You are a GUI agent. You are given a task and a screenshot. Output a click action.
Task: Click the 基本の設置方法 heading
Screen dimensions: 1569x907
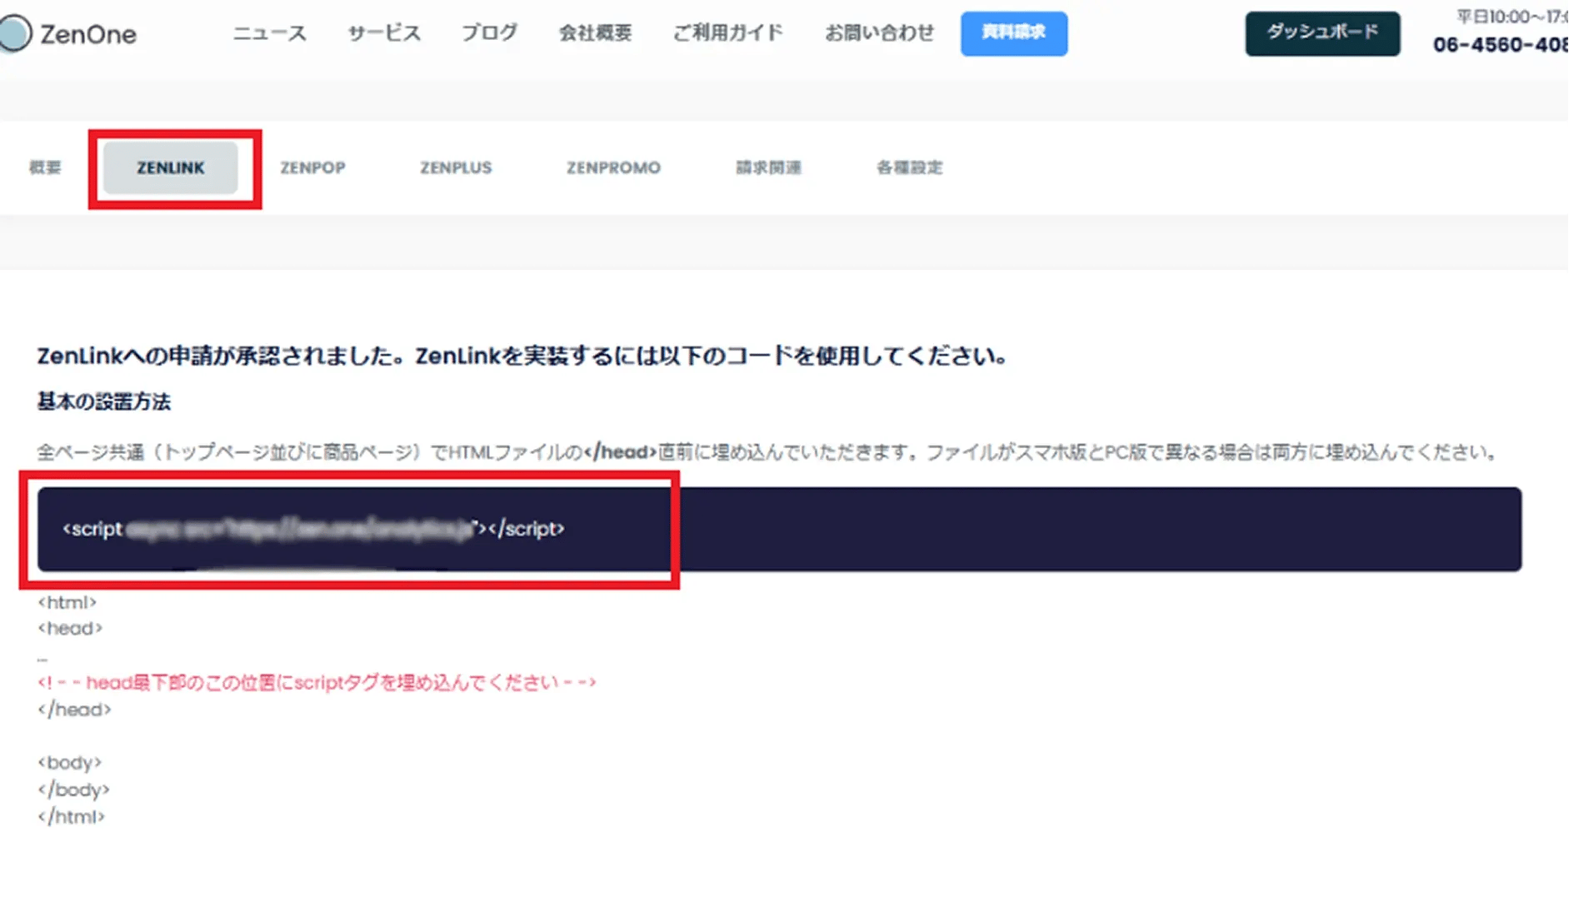(102, 401)
